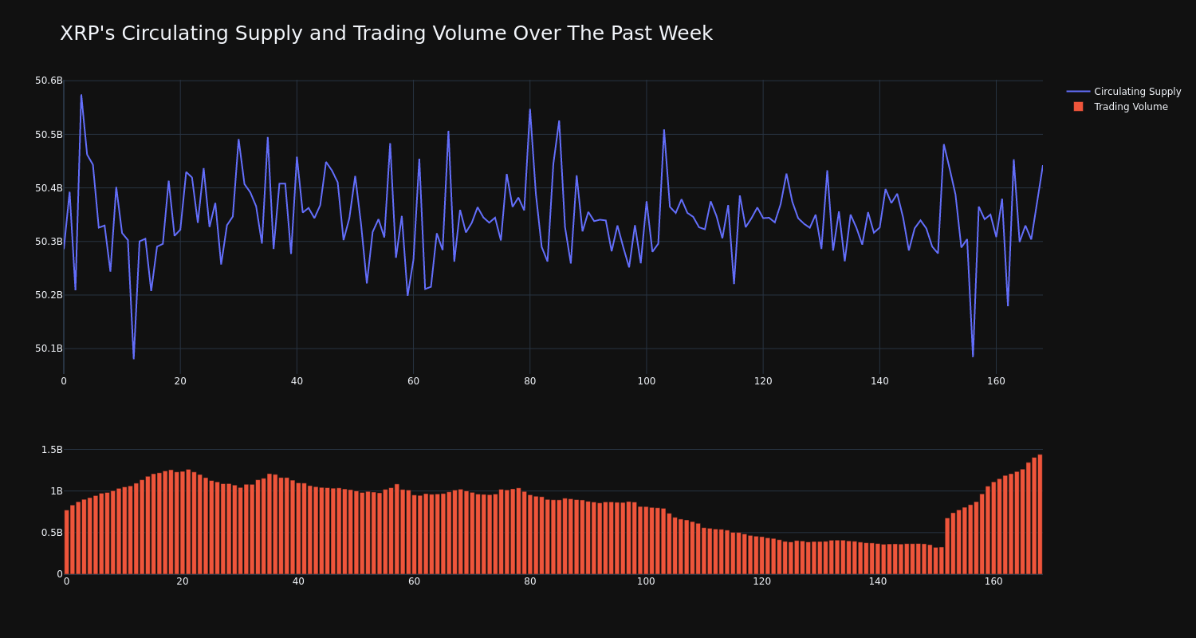Click the 1.5B label on volume chart
1196x638 pixels.
click(x=51, y=450)
